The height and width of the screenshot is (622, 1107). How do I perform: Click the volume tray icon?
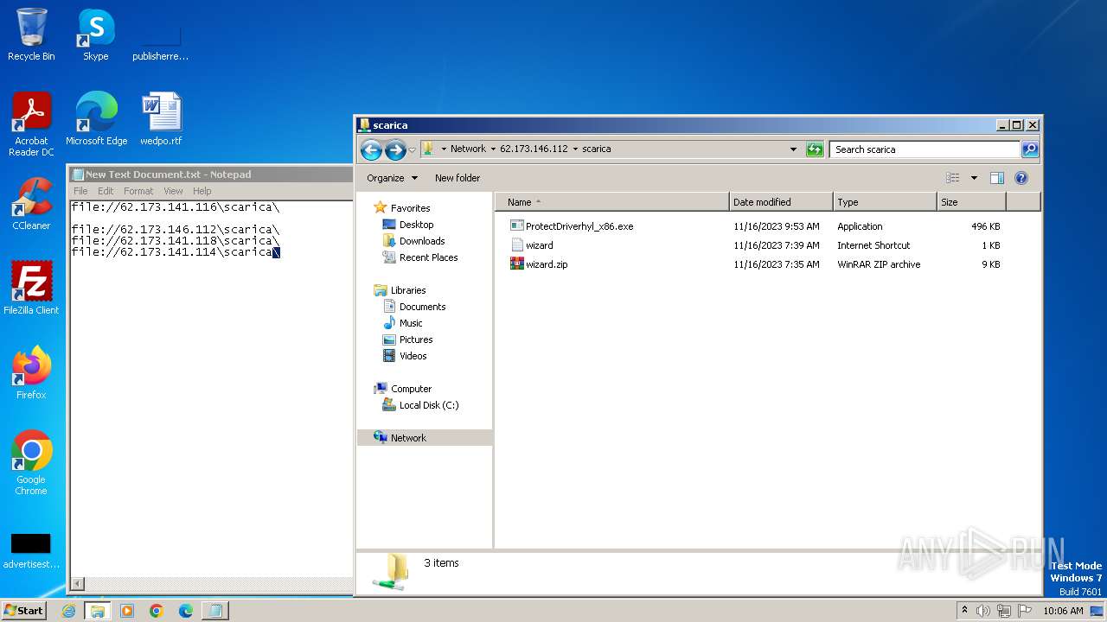(983, 611)
